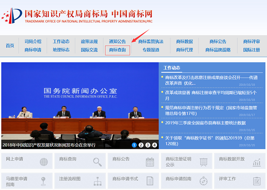
Task: Go to 国际注册 in the navigation bar
Action: (251, 50)
